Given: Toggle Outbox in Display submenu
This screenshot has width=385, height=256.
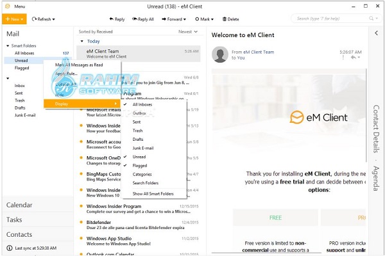Looking at the screenshot, I should tap(155, 113).
